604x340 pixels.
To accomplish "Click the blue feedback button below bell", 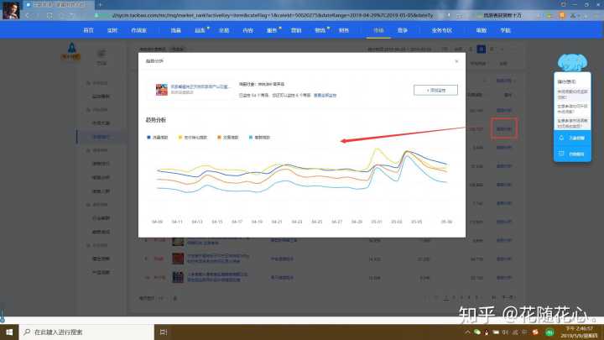I will point(571,154).
